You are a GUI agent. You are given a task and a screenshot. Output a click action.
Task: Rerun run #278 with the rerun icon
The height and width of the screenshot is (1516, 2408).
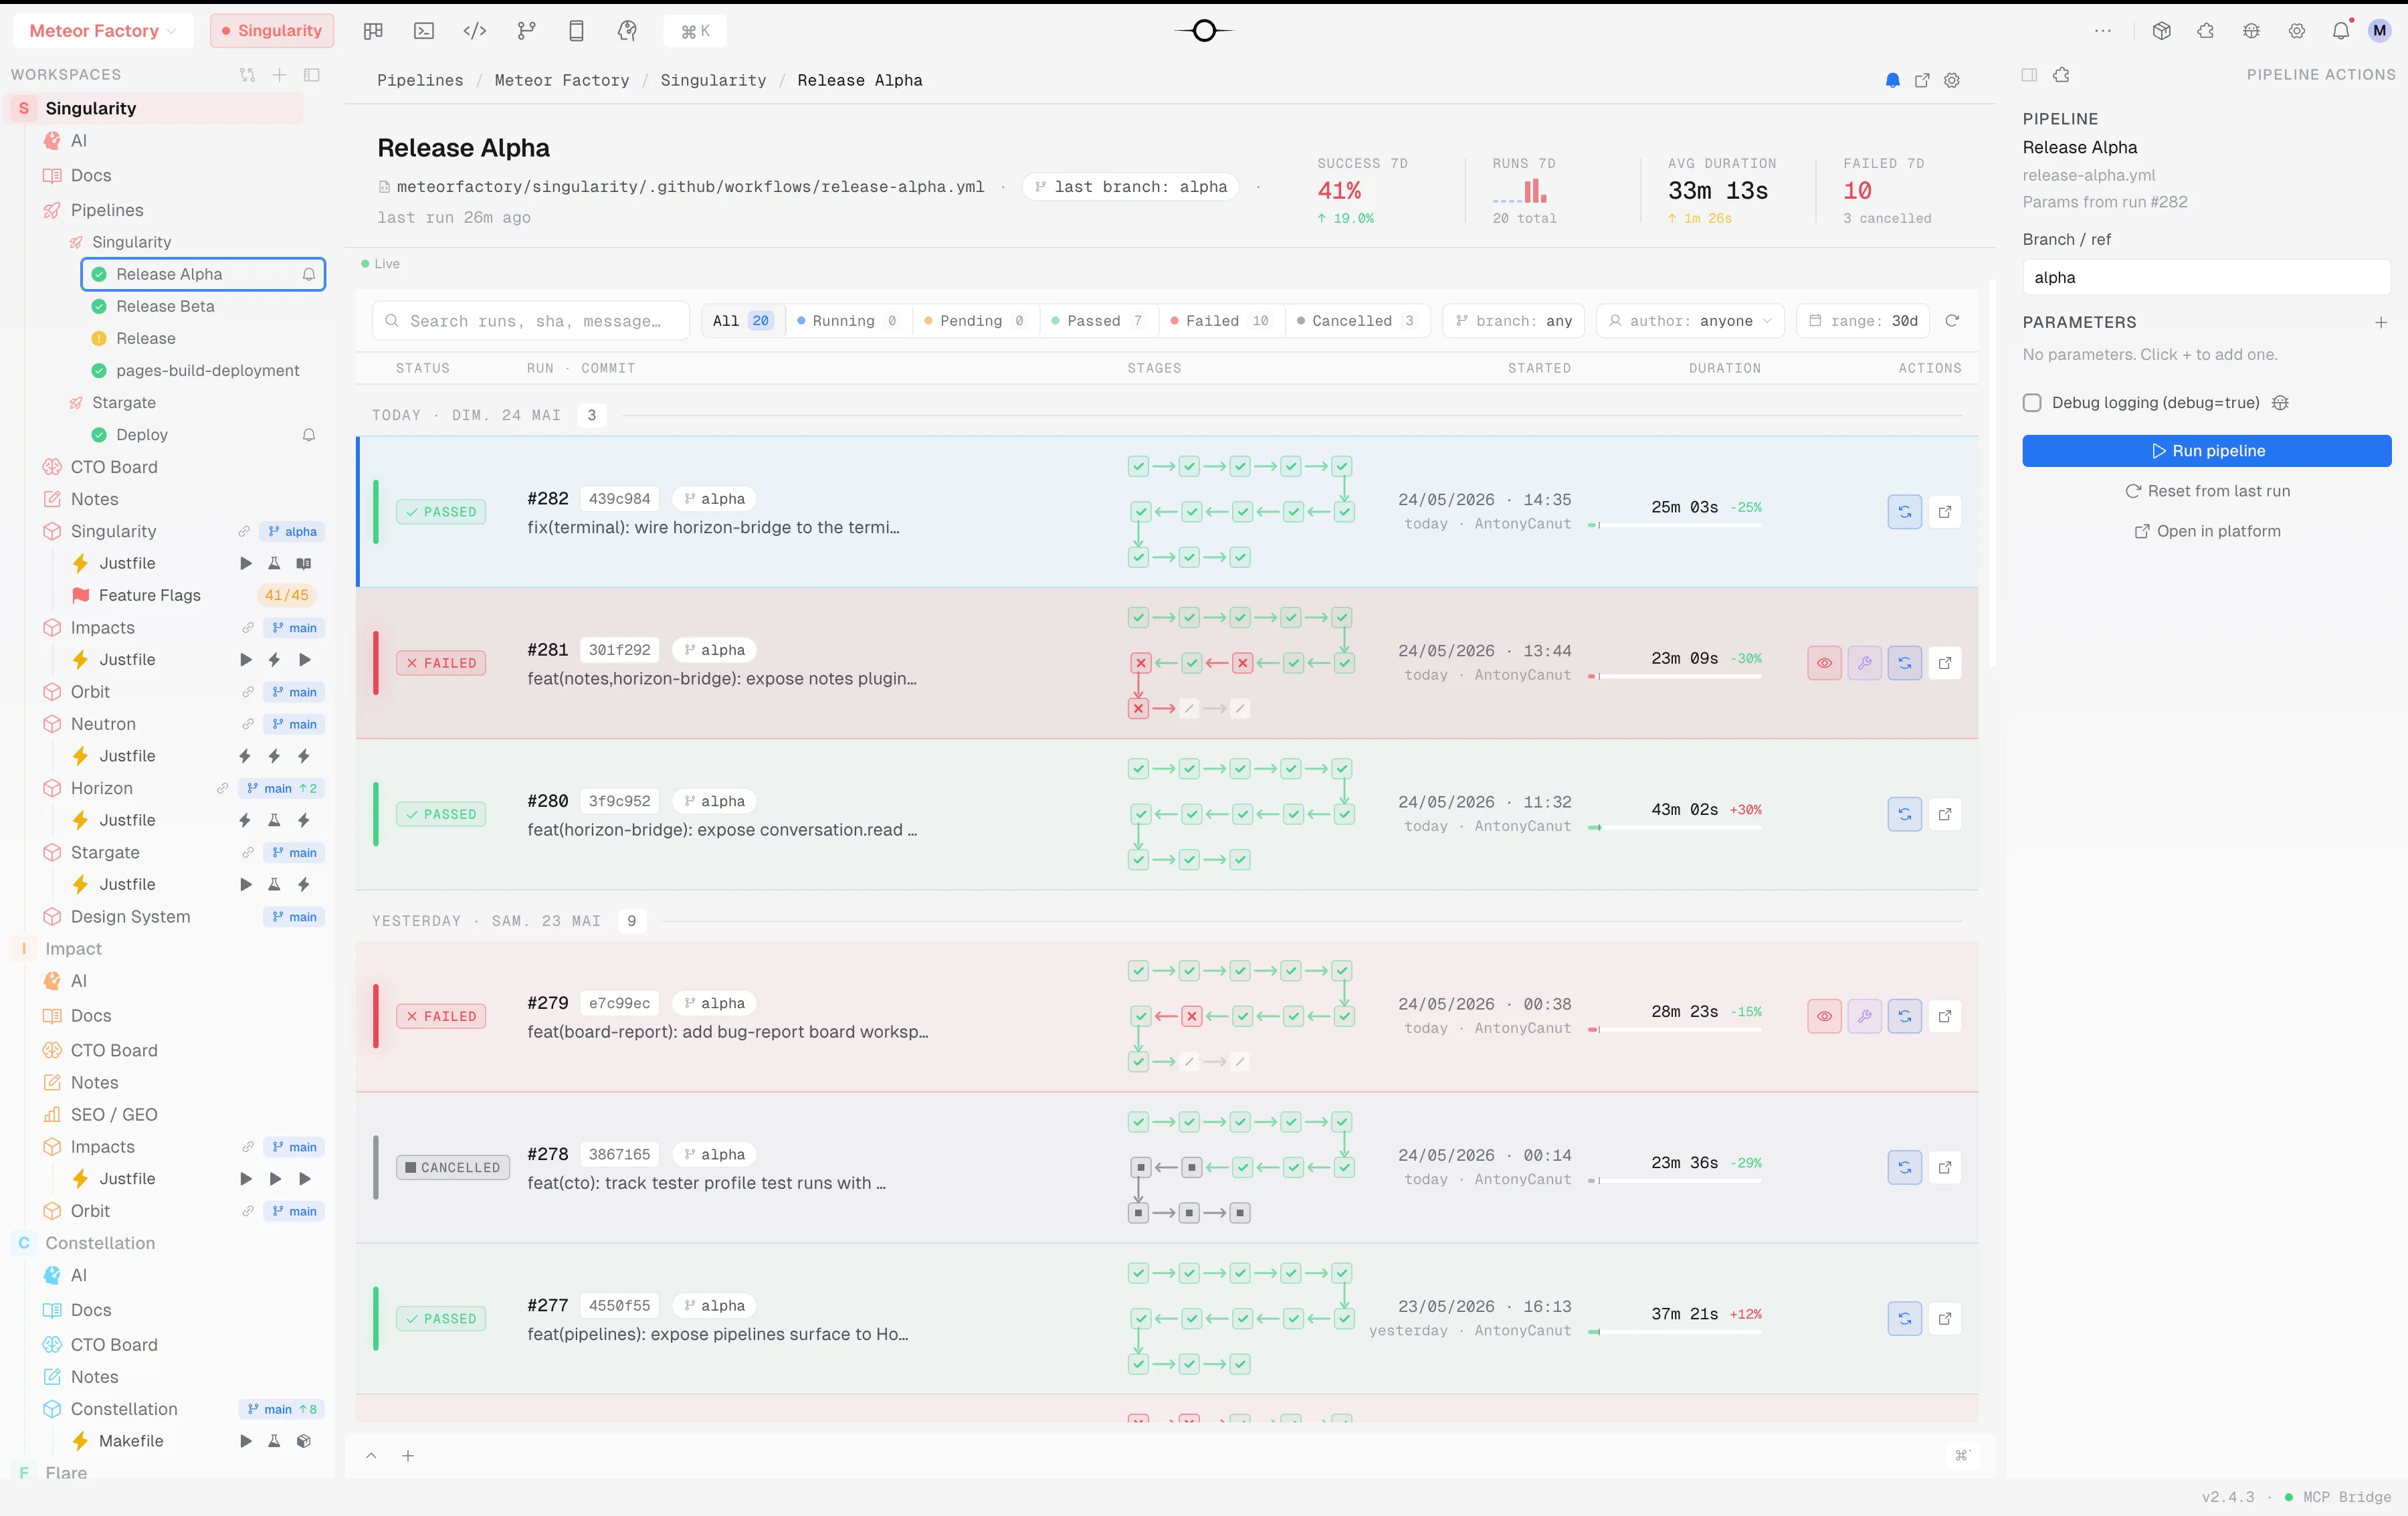point(1904,1167)
